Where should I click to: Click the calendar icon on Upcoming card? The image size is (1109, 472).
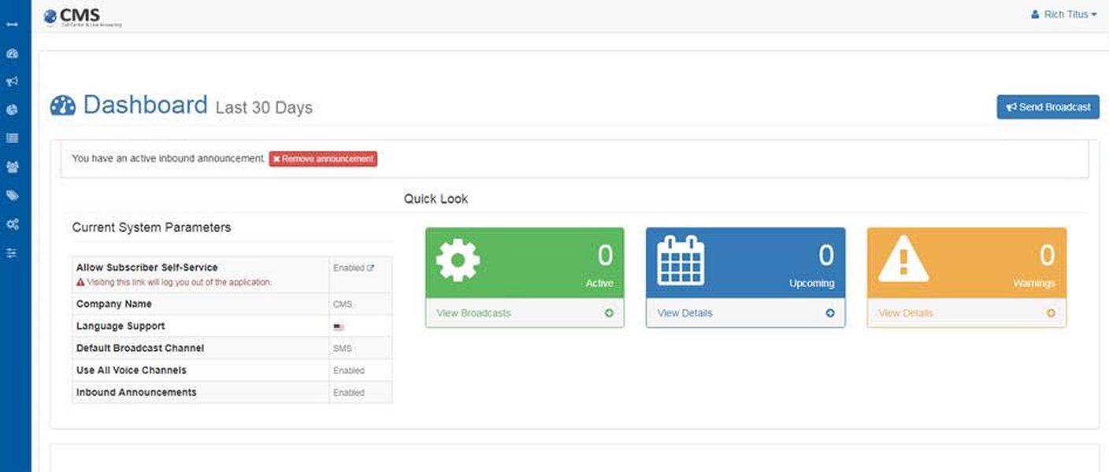681,260
